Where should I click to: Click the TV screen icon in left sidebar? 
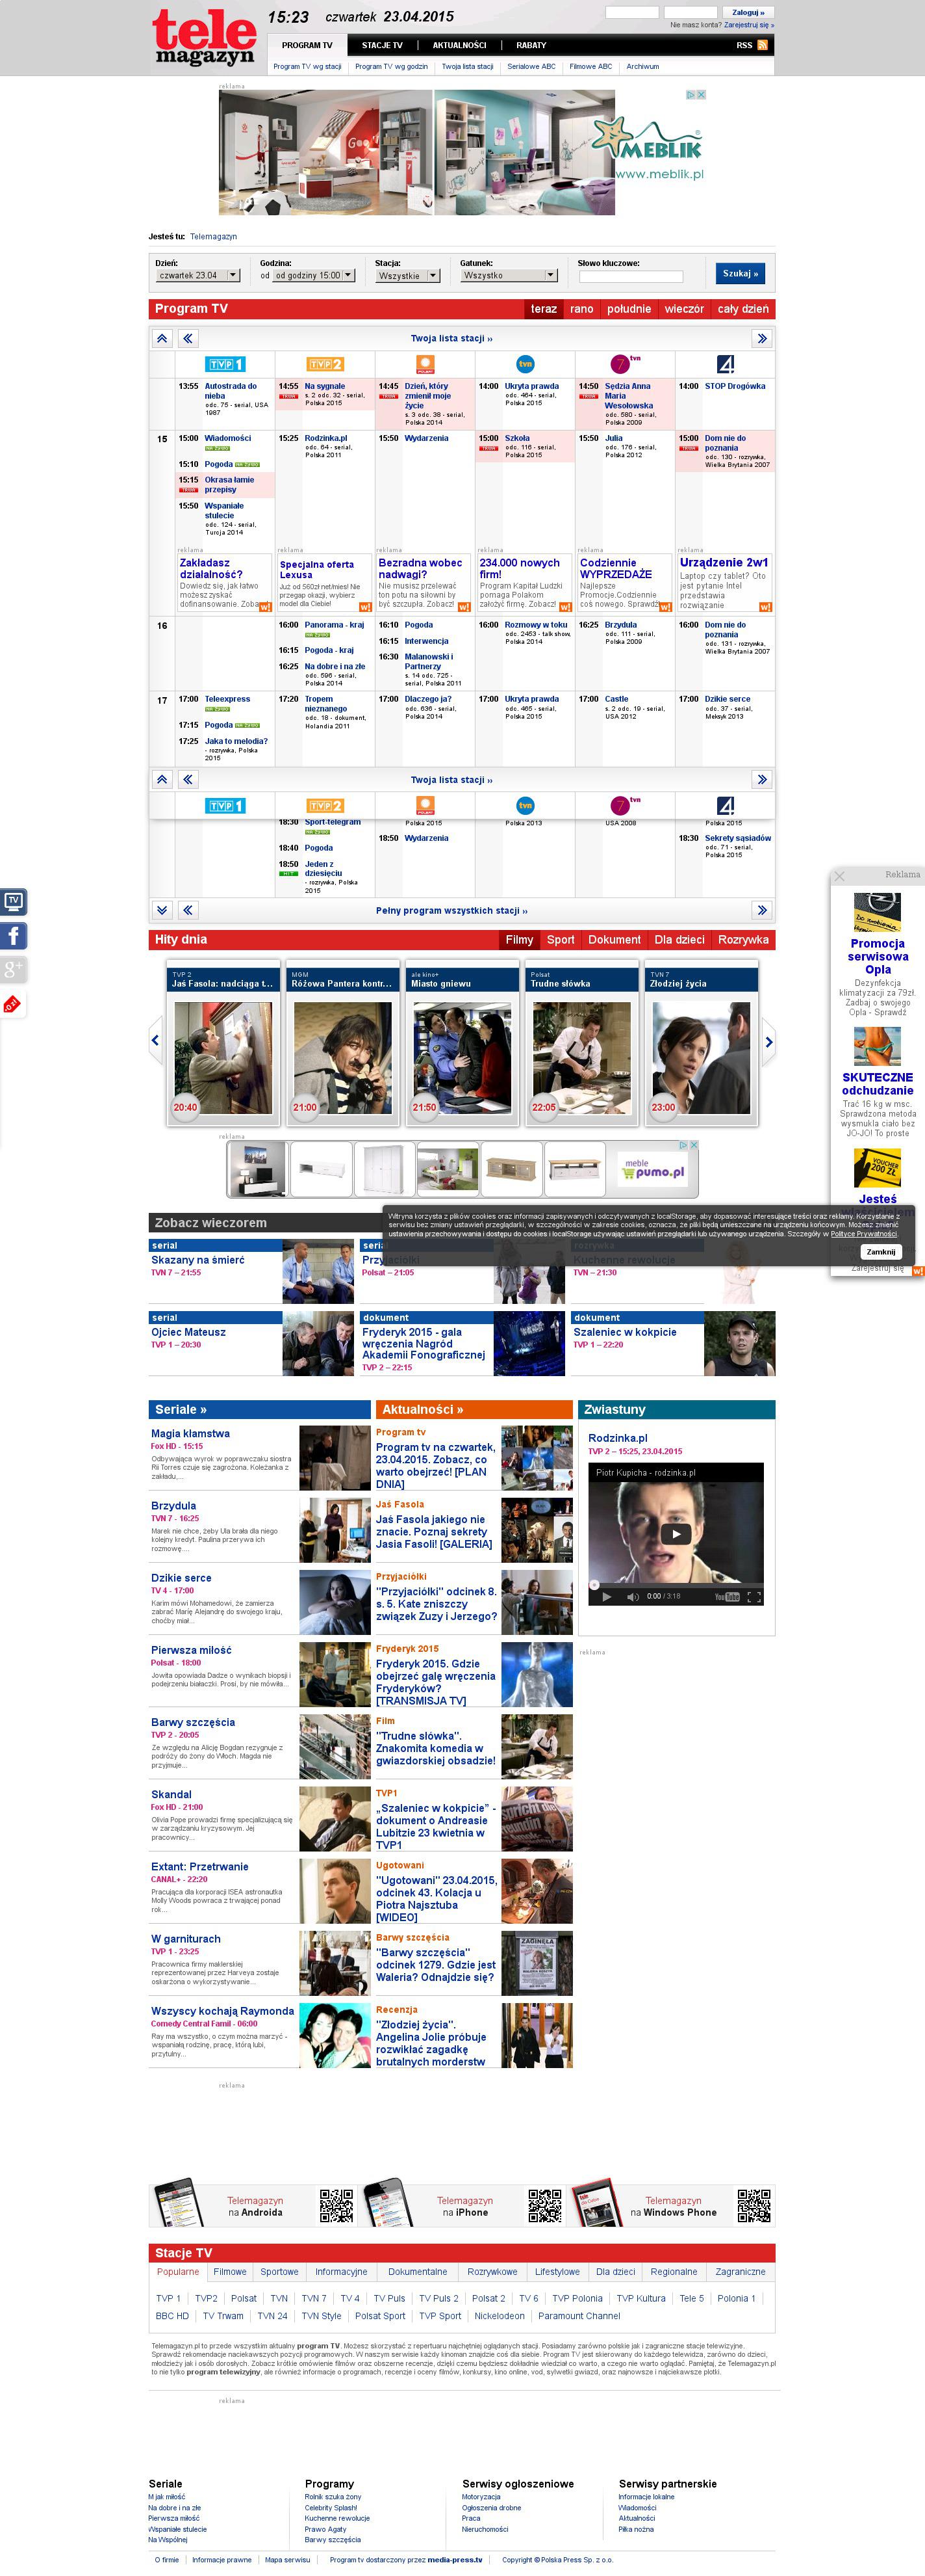pyautogui.click(x=14, y=901)
